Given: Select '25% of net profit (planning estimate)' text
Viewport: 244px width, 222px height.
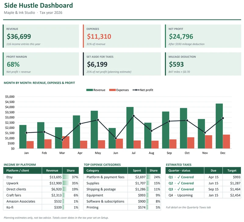Looking at the screenshot, I should [x=109, y=72].
